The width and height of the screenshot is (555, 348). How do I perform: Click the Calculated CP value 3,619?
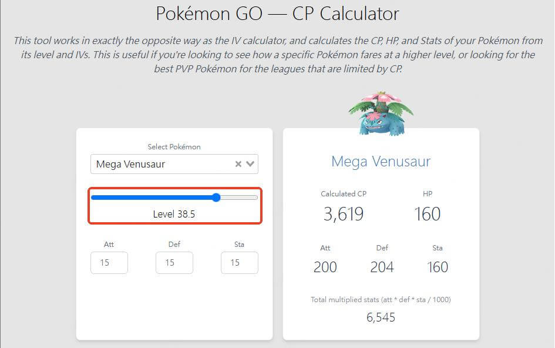click(344, 214)
